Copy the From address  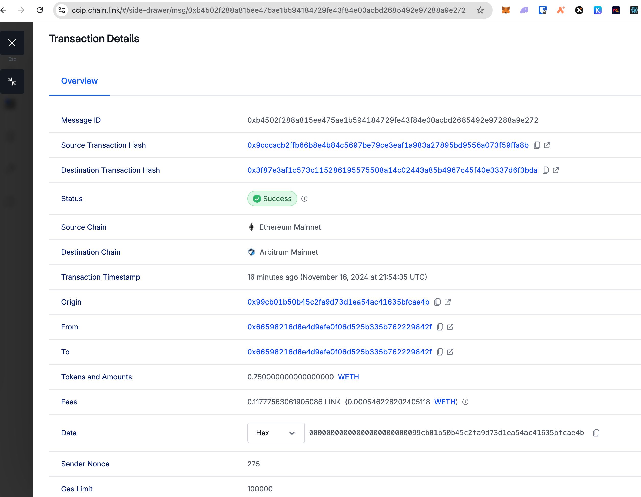pyautogui.click(x=440, y=327)
